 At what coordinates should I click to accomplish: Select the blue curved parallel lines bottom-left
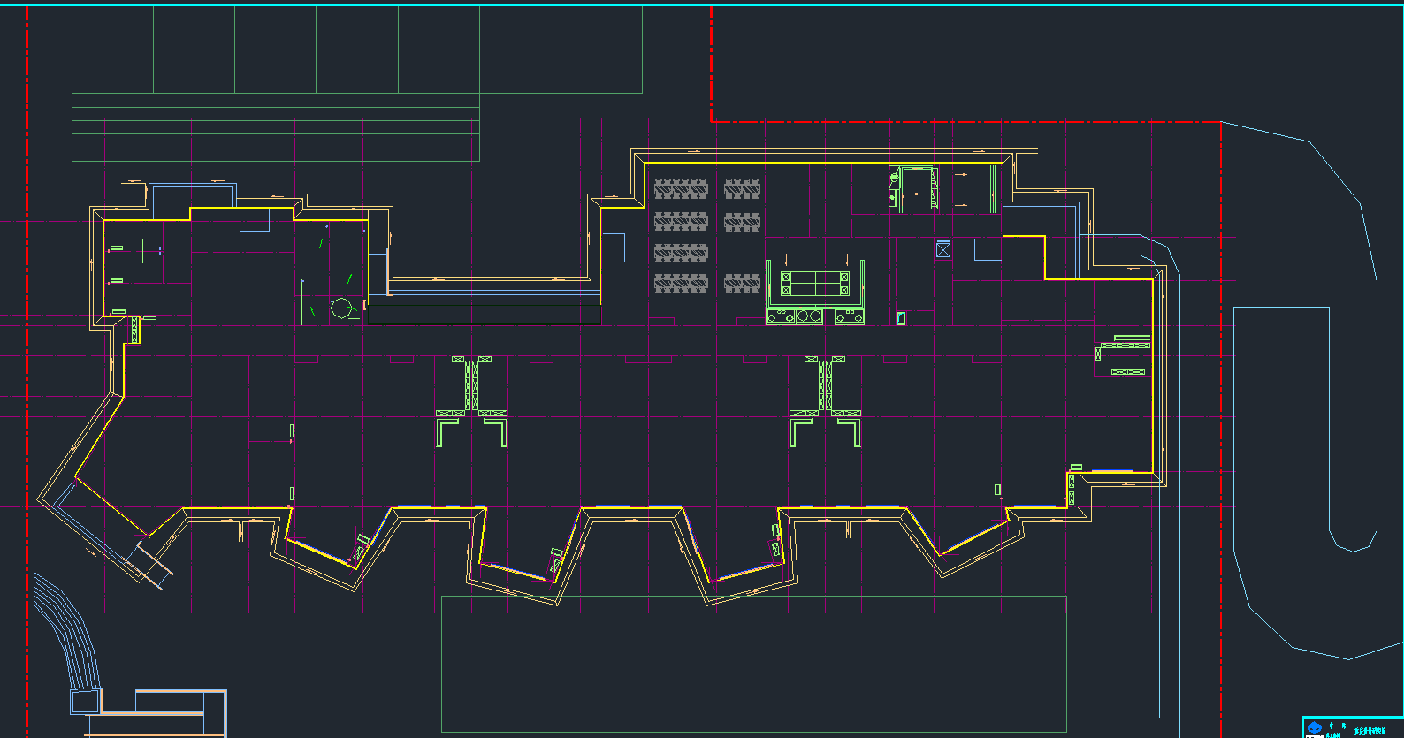coord(66,628)
